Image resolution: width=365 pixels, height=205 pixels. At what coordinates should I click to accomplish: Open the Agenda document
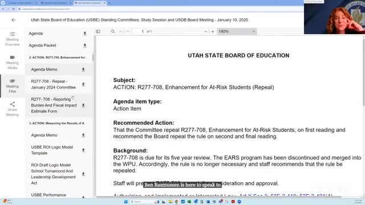[x=36, y=34]
